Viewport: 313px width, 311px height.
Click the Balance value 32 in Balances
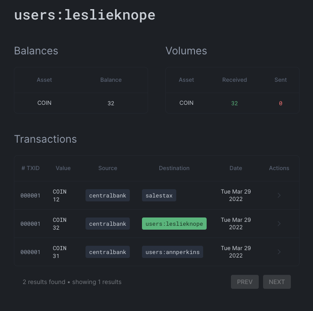[x=111, y=104]
